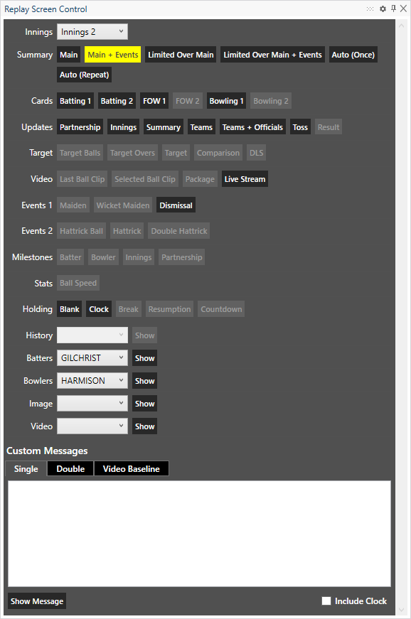Show the Bowling 1 card
This screenshot has width=411, height=619.
coord(227,101)
